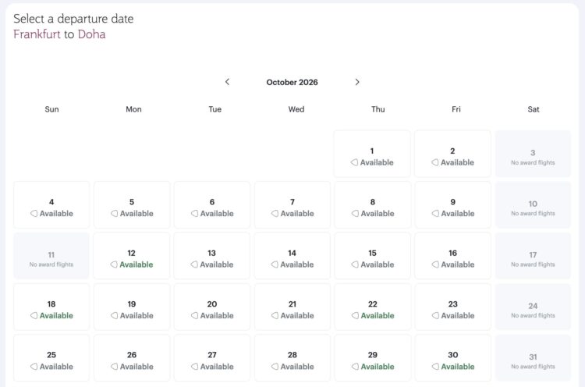Click the Doha destination text
Viewport: 585px width, 387px height.
pos(91,34)
